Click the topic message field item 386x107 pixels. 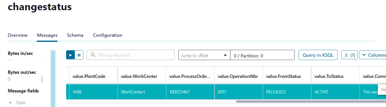21,102
